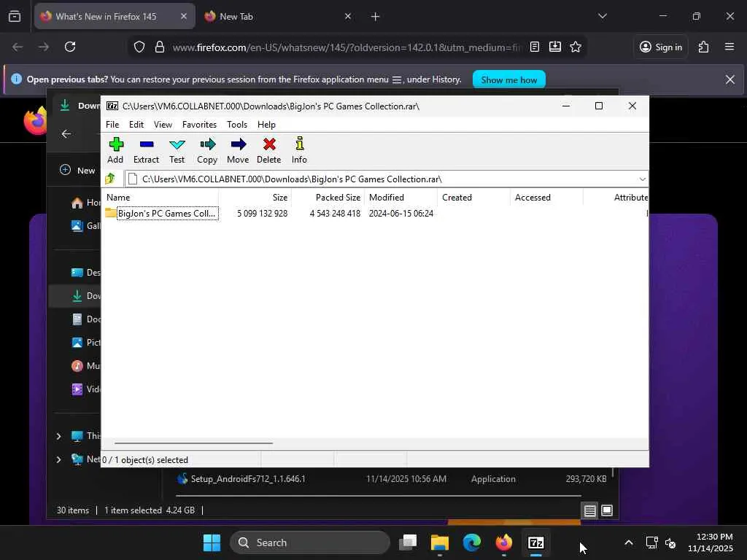This screenshot has height=560, width=747.
Task: Click the 7-Zip taskbar icon
Action: point(536,542)
